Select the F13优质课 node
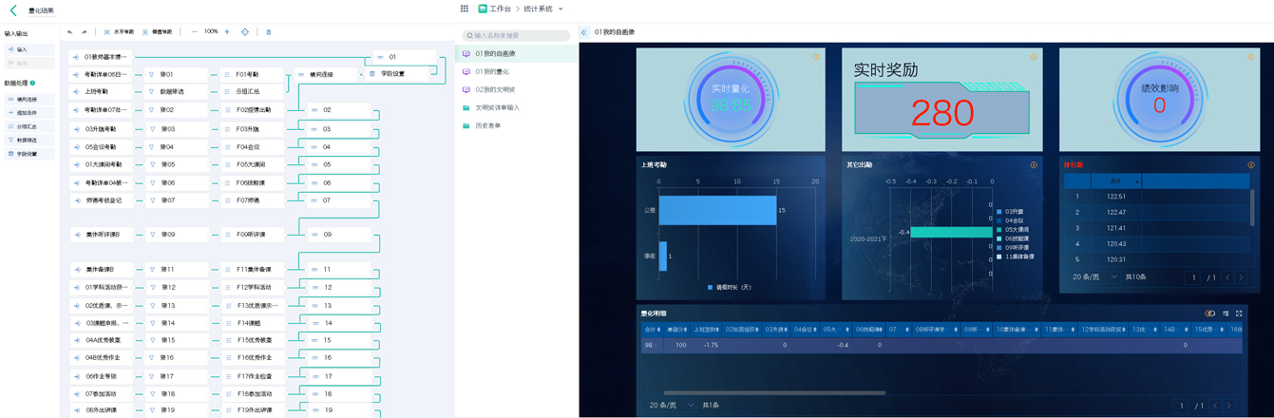 tap(253, 306)
